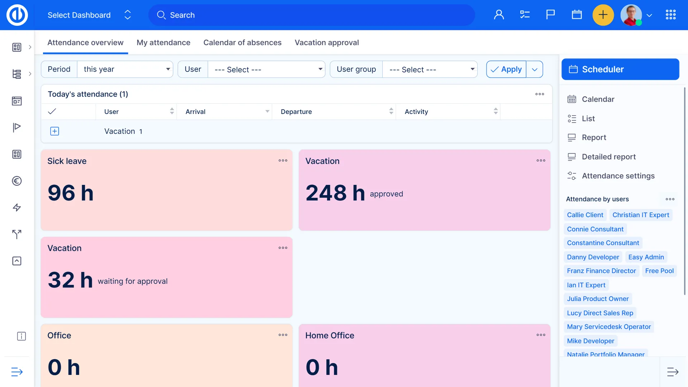Click into the Search field
The width and height of the screenshot is (688, 387).
(x=312, y=15)
